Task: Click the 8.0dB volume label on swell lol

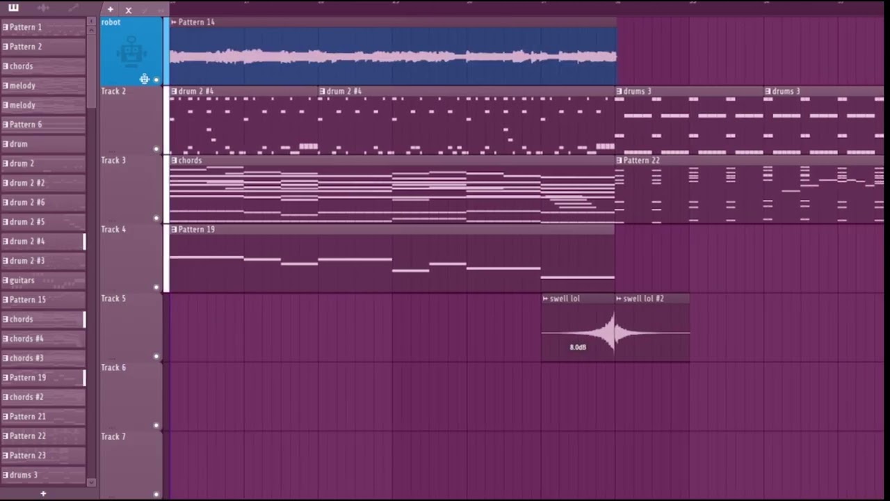Action: [578, 347]
